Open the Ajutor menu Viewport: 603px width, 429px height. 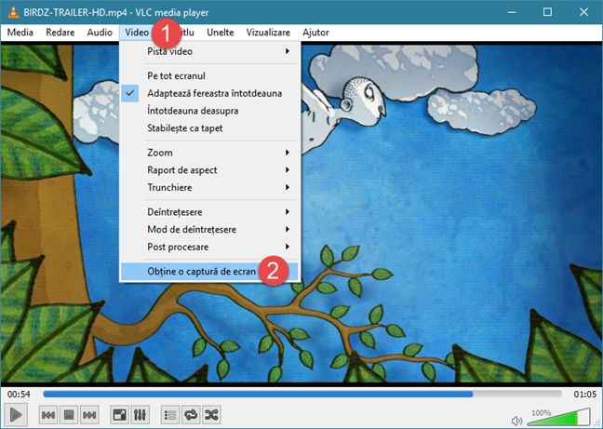coord(315,33)
